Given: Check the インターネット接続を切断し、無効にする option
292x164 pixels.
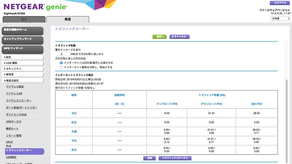Looking at the screenshot, I should 61,67.
